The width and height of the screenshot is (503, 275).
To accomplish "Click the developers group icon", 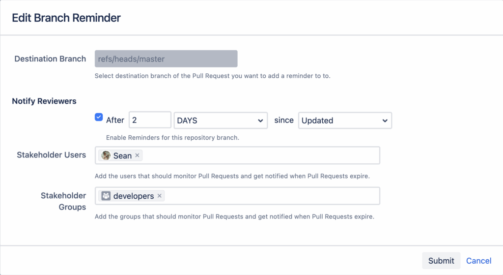I will point(106,196).
